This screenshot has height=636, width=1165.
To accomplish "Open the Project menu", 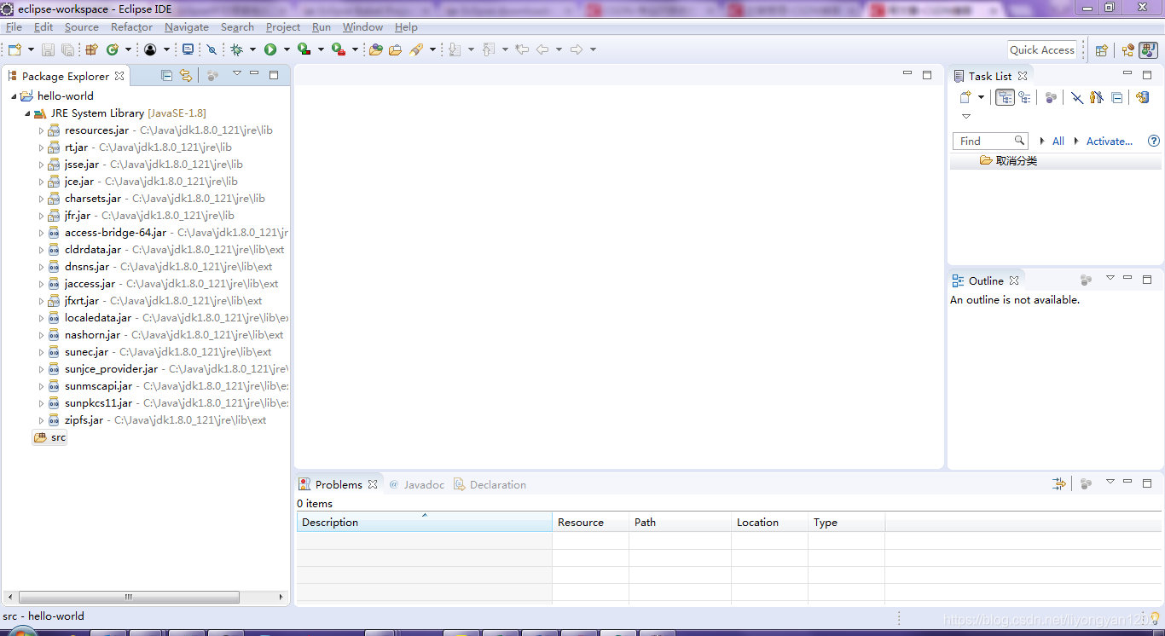I will (x=283, y=27).
